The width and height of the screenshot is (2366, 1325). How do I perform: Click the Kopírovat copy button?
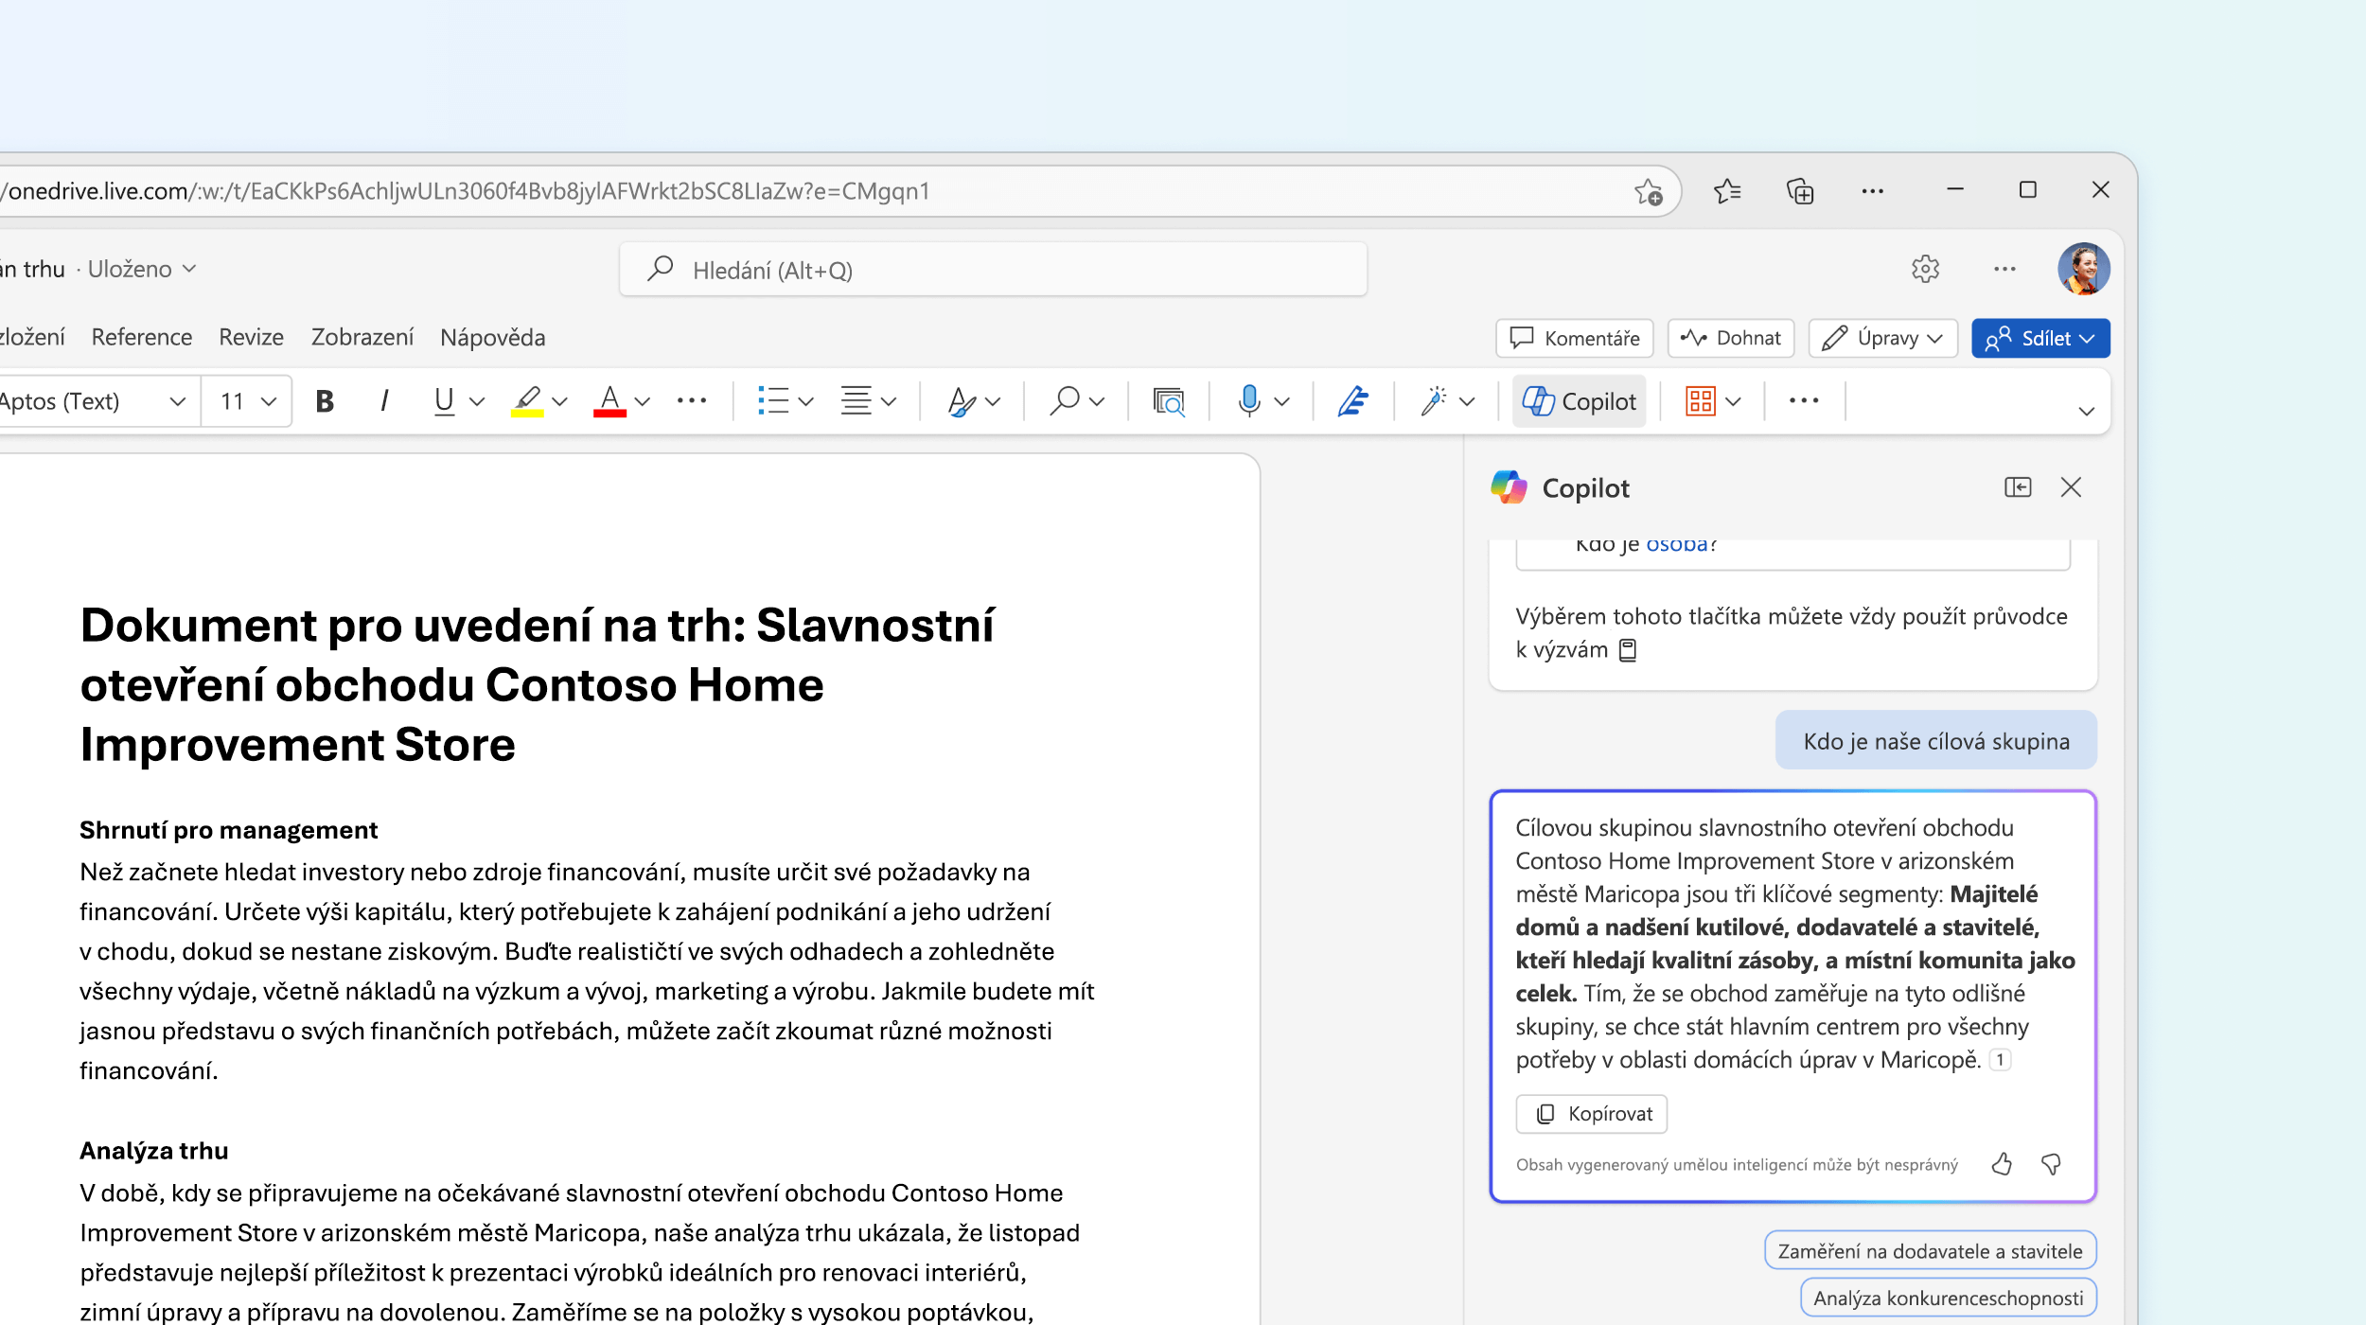[1592, 1114]
